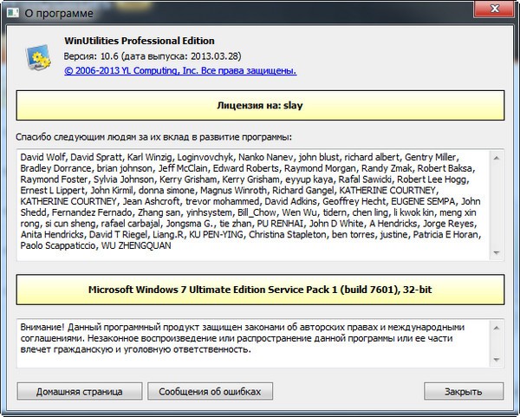Click the Microsoft Windows 7 Ultimate Edition banner
Screen dimensions: 520x417
(x=259, y=288)
